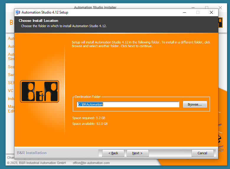Minimize the Automation Studio 4.12 Setup window
This screenshot has width=230, height=169.
185,12
